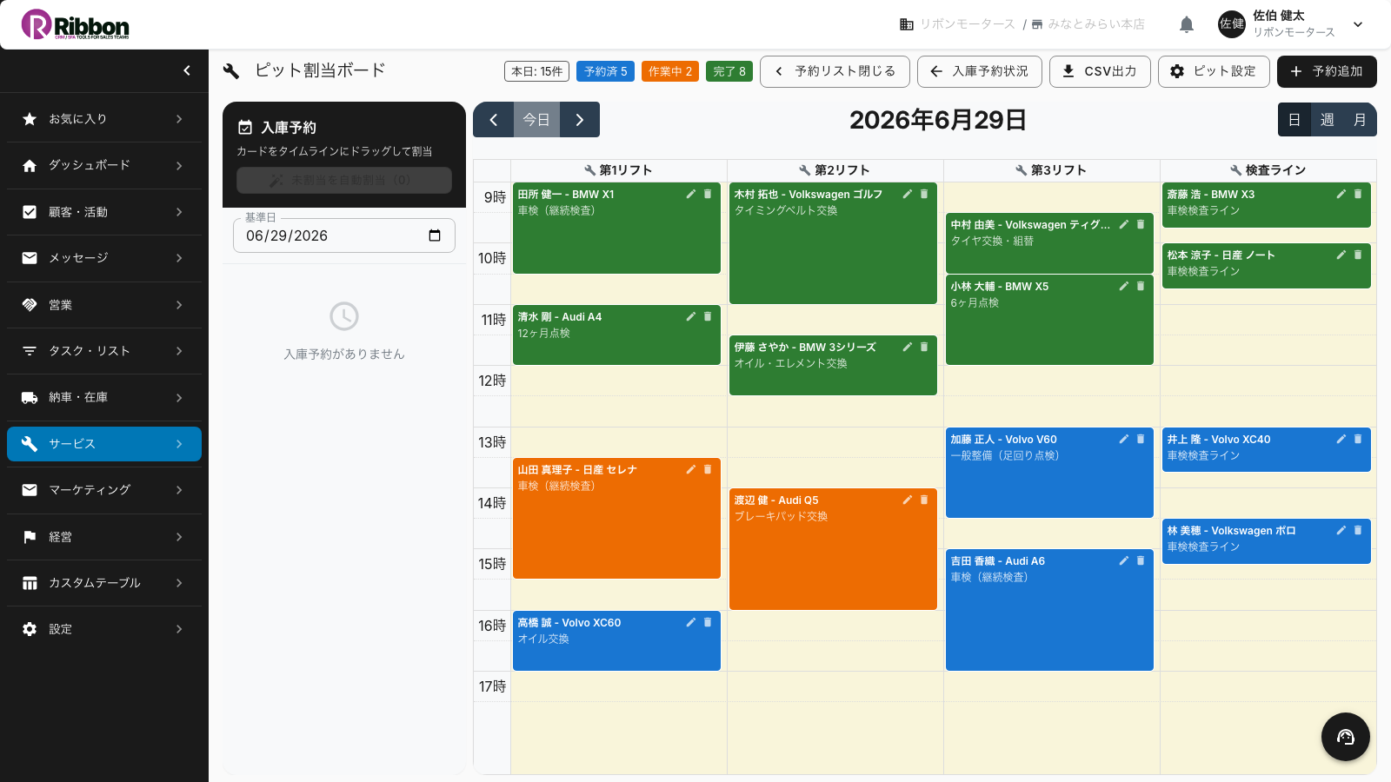
Task: Filter by 作業中 2 badge
Action: pyautogui.click(x=670, y=71)
